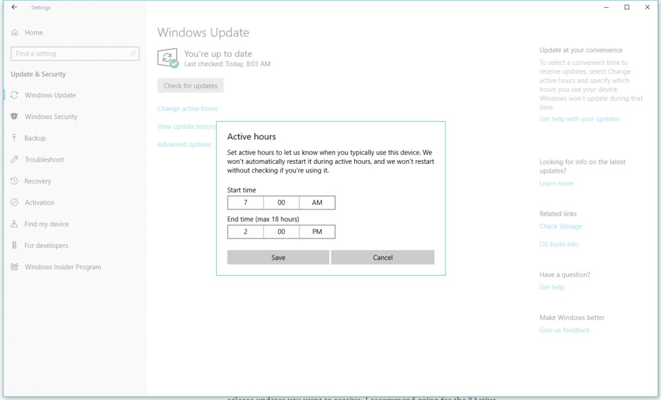Image resolution: width=661 pixels, height=400 pixels.
Task: Click the Check for updates button
Action: [190, 85]
